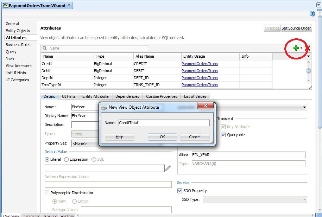Image resolution: width=322 pixels, height=217 pixels.
Task: Open the PaymentOrdersTrans entity usage link for Credit
Action: click(200, 64)
